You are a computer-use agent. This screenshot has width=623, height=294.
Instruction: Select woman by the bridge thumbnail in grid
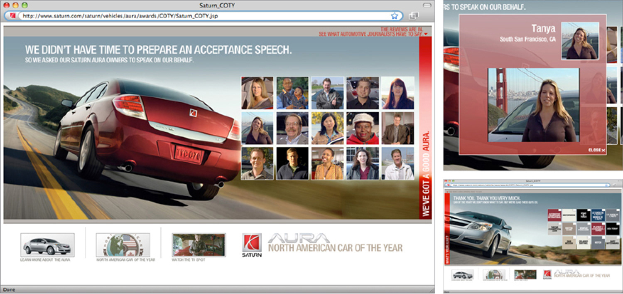257,128
